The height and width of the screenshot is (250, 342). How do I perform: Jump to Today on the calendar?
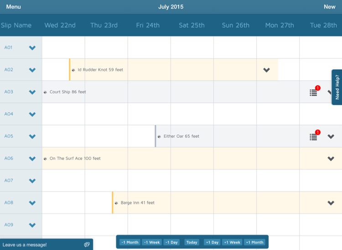coord(192,242)
